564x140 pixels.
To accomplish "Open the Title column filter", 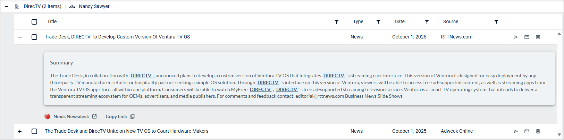I will 337,22.
